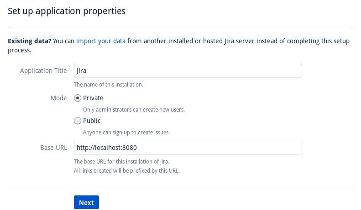Image resolution: width=361 pixels, height=210 pixels.
Task: Click 'The name of this installation.' hint
Action: point(109,85)
